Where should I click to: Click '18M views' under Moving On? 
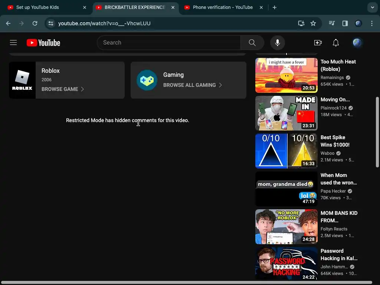[331, 115]
